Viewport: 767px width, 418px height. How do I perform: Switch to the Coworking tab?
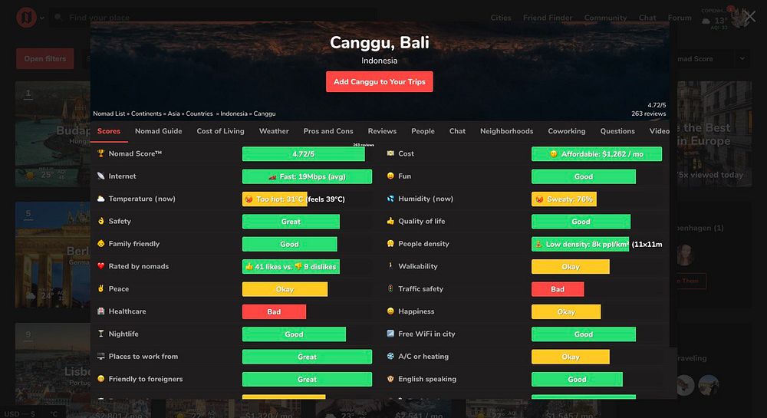[567, 131]
